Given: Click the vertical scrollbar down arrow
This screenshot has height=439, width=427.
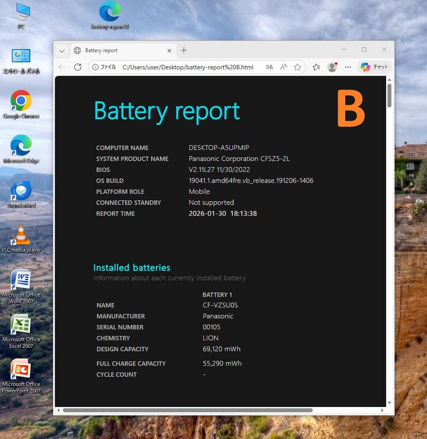Looking at the screenshot, I should tap(389, 403).
